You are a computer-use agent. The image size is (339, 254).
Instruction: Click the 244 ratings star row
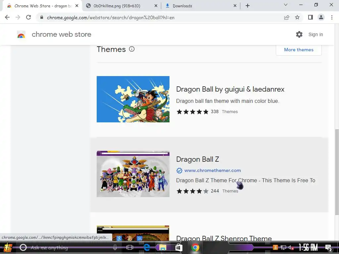[192, 191]
